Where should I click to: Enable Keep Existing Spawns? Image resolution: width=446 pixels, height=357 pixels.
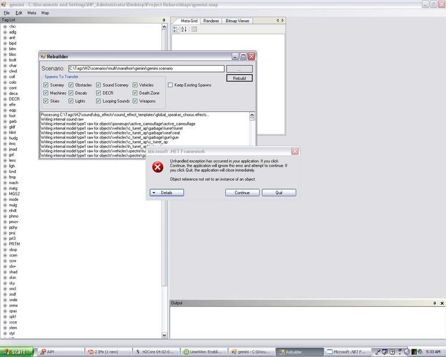point(170,85)
